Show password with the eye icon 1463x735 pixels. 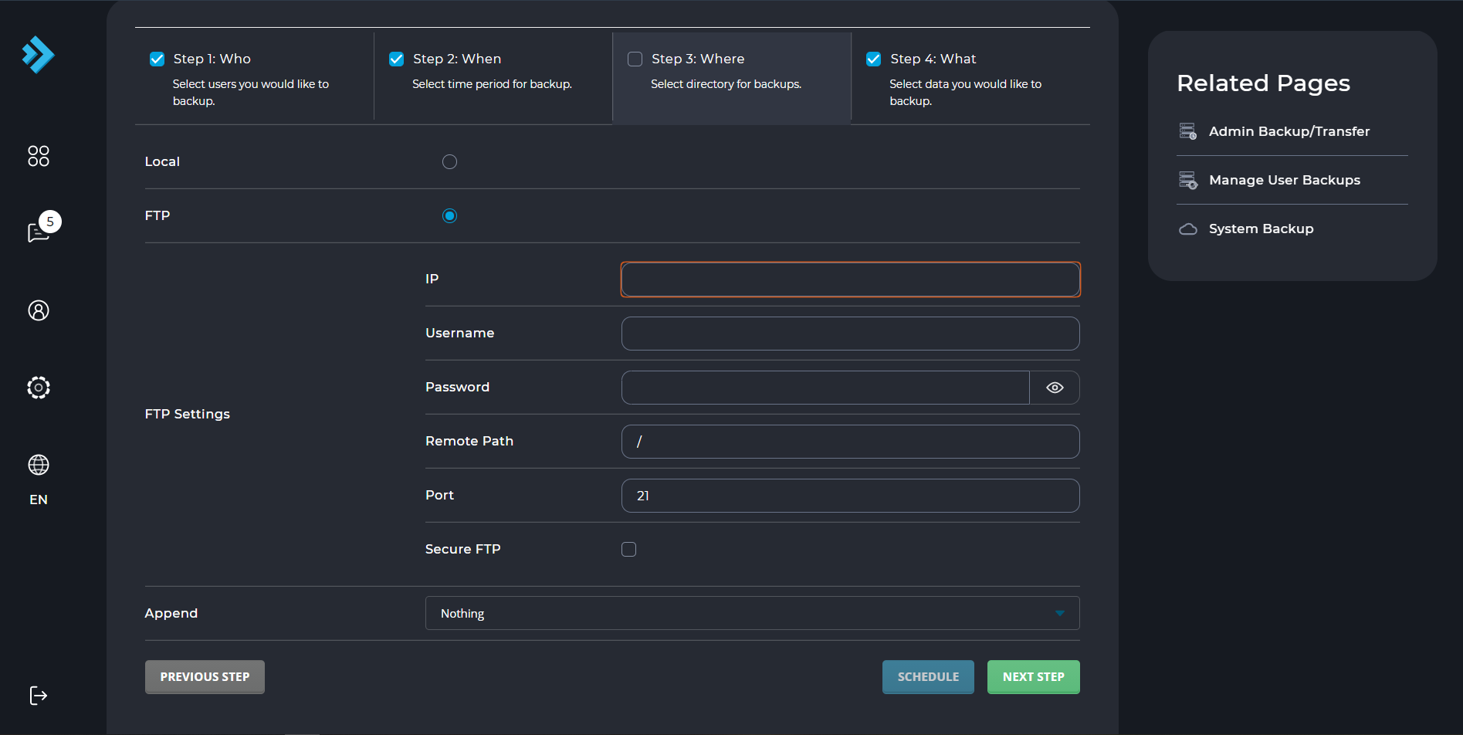pos(1055,388)
